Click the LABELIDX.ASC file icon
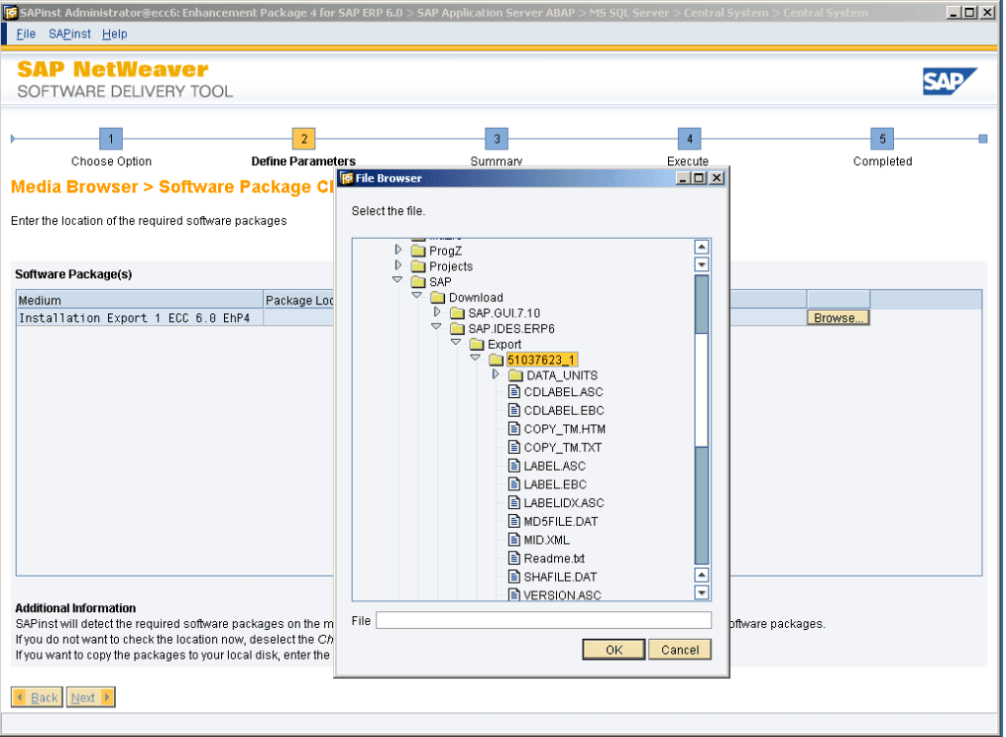 click(515, 503)
